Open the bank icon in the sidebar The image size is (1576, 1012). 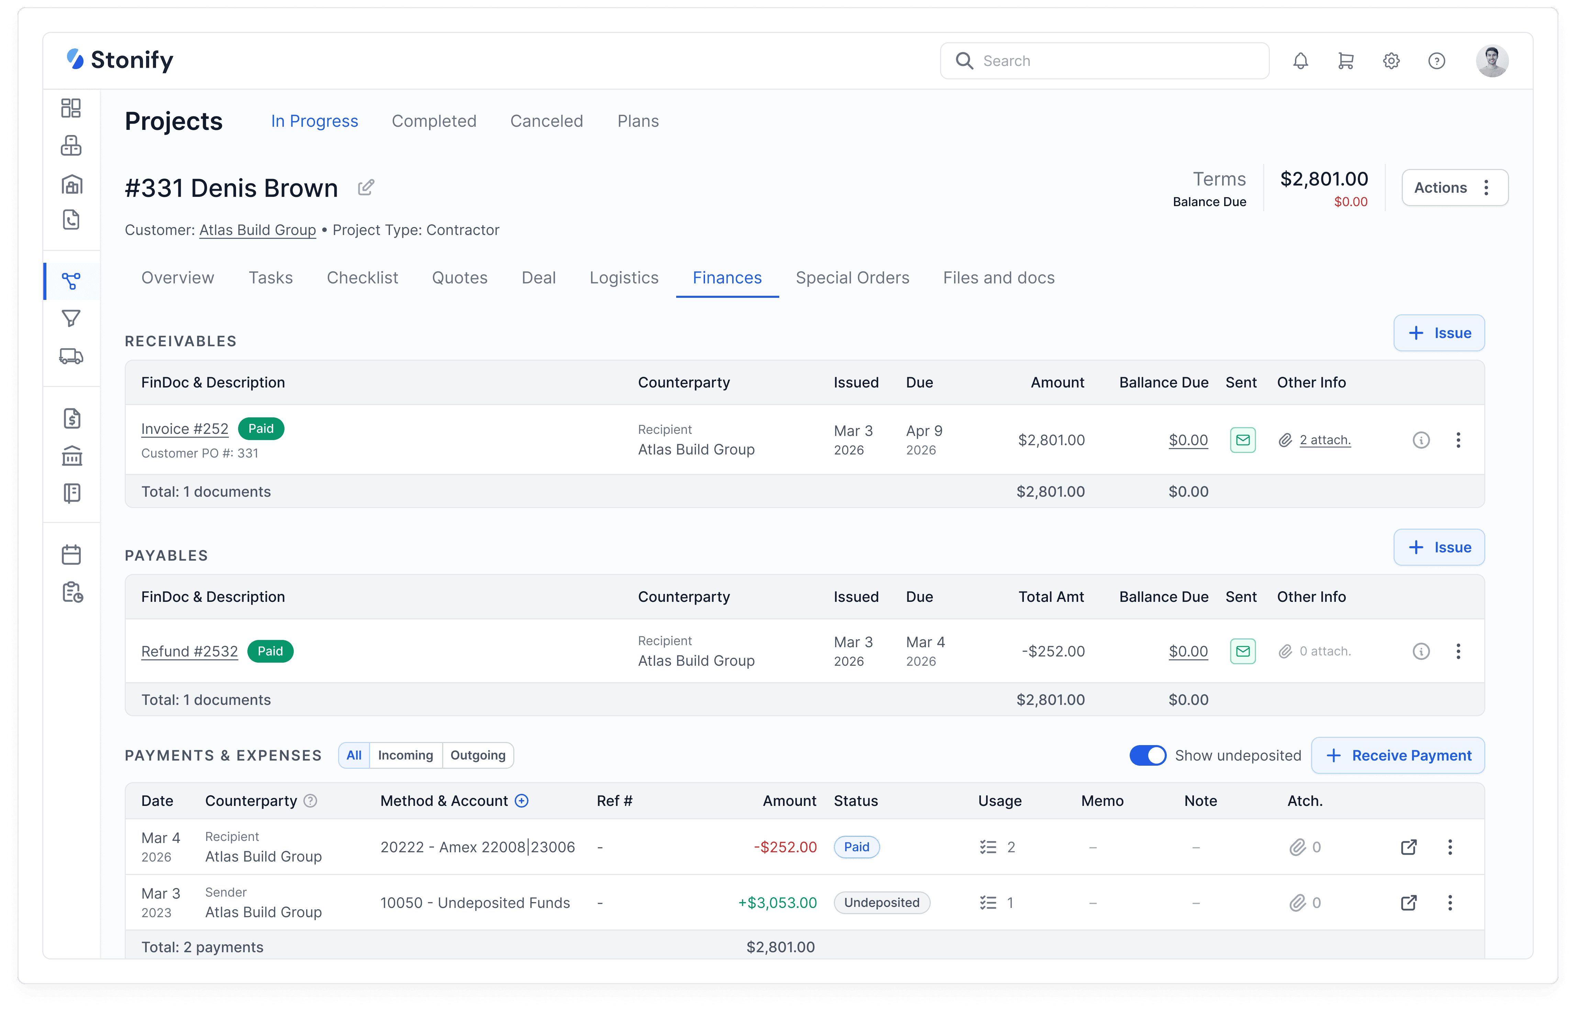pos(71,456)
